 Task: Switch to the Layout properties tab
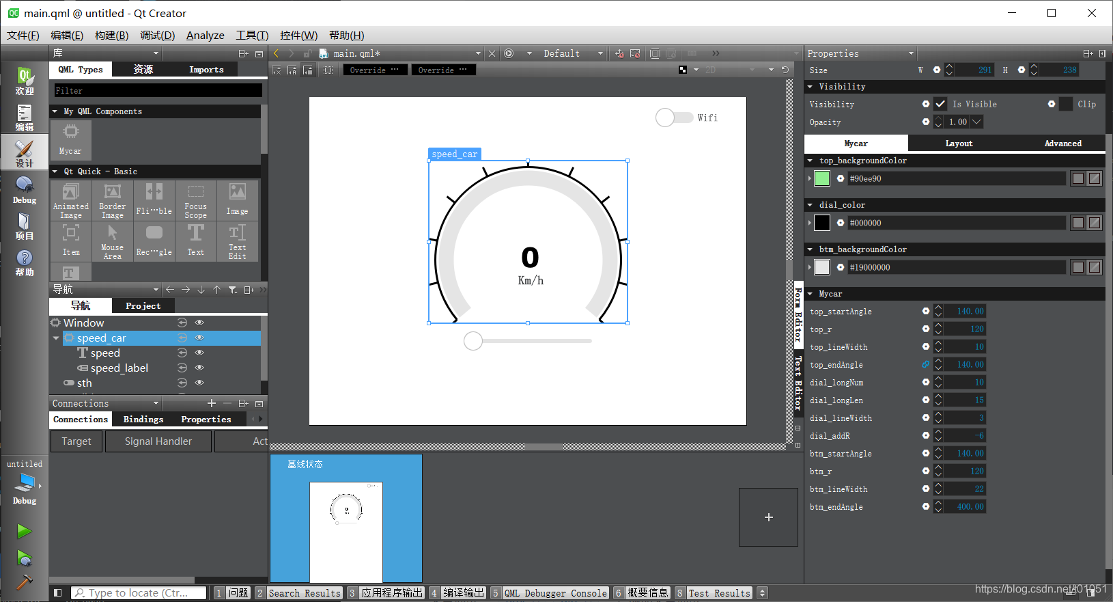click(959, 143)
